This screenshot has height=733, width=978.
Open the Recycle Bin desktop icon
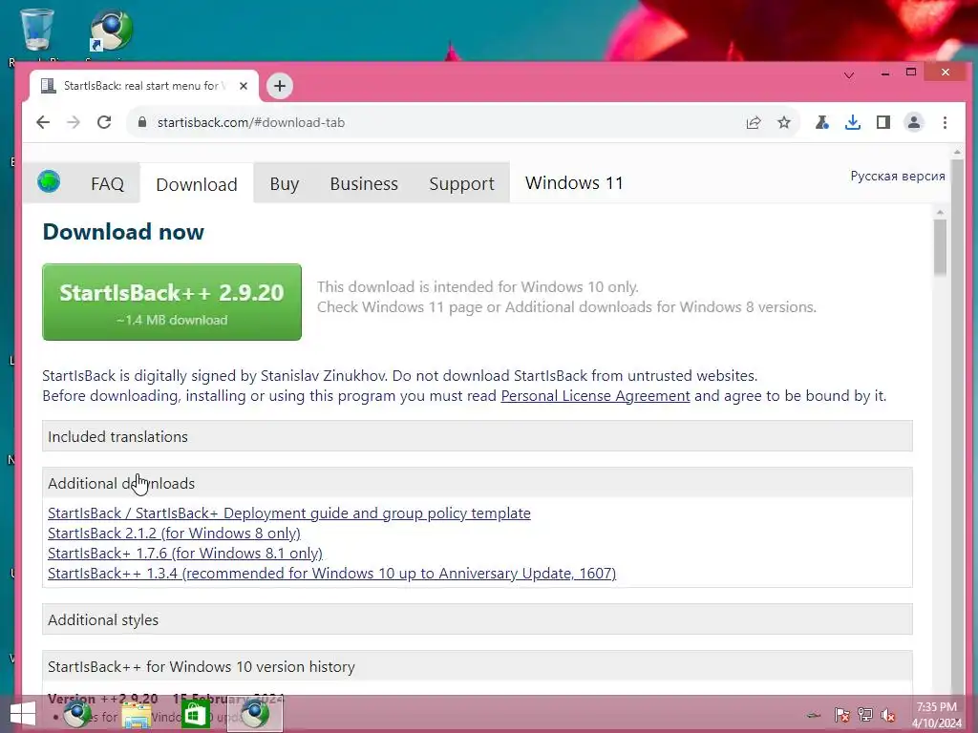point(37,30)
